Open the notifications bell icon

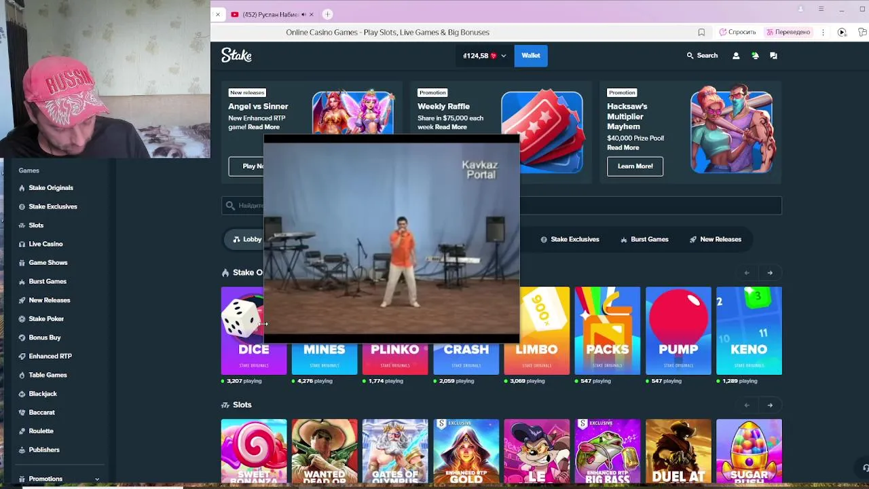(x=755, y=56)
